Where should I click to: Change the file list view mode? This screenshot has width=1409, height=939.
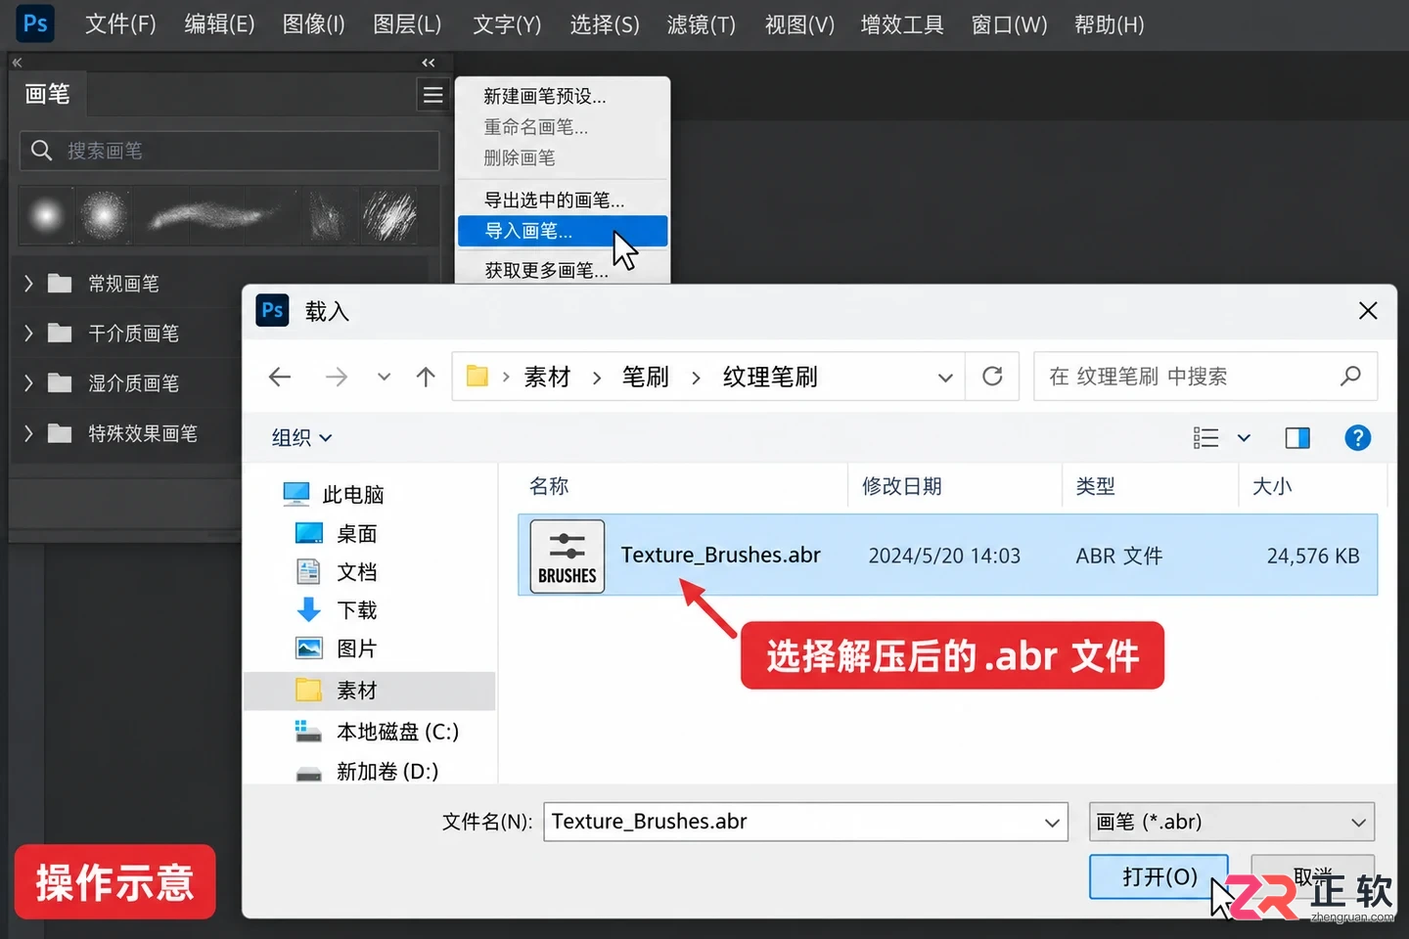pyautogui.click(x=1206, y=437)
